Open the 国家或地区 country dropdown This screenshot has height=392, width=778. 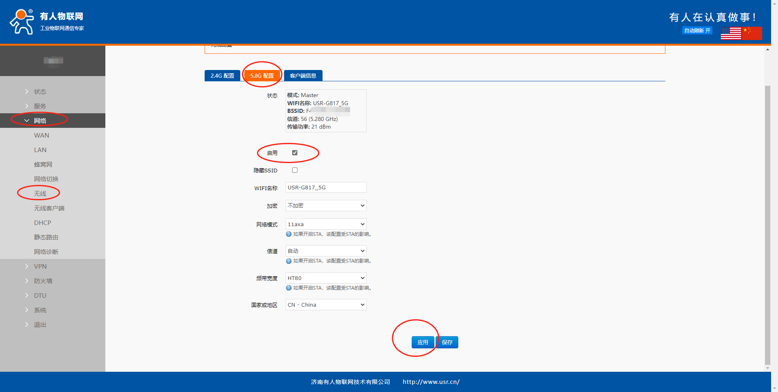pyautogui.click(x=326, y=305)
